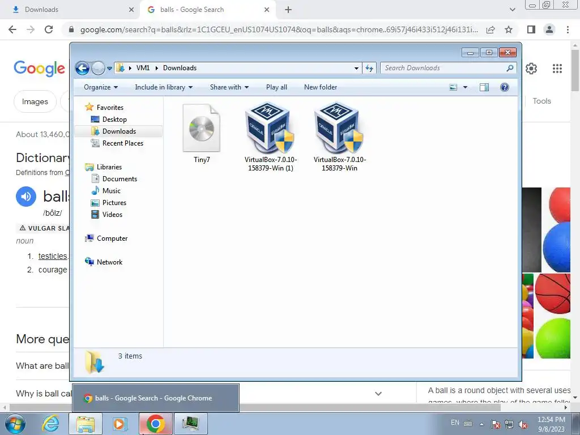The width and height of the screenshot is (580, 435).
Task: Click the change view icon
Action: [x=453, y=87]
